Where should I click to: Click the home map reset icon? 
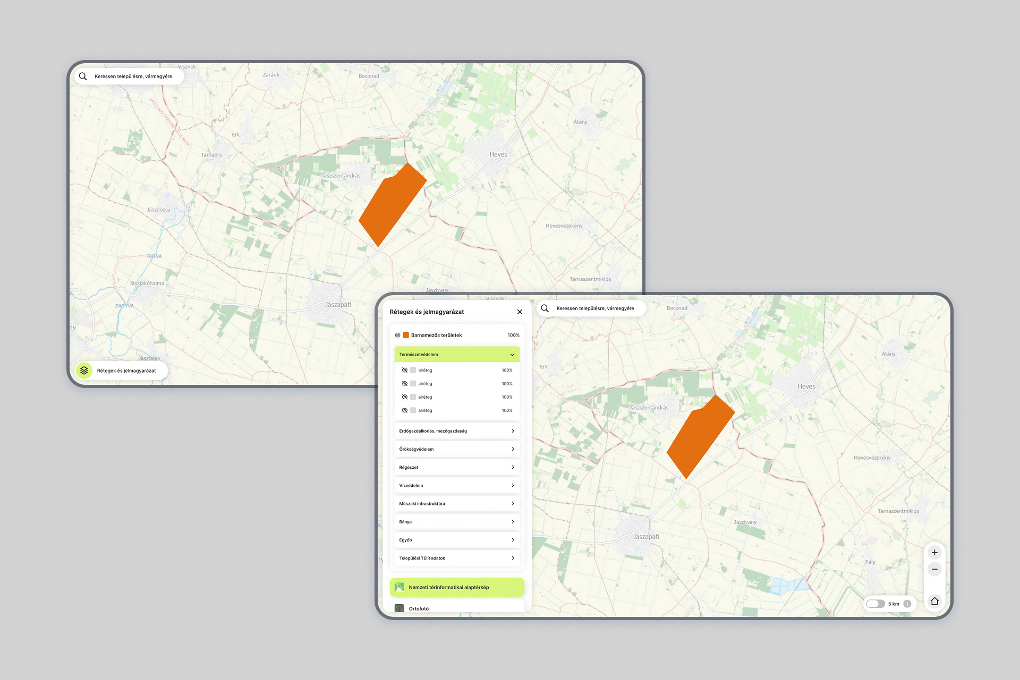point(934,601)
